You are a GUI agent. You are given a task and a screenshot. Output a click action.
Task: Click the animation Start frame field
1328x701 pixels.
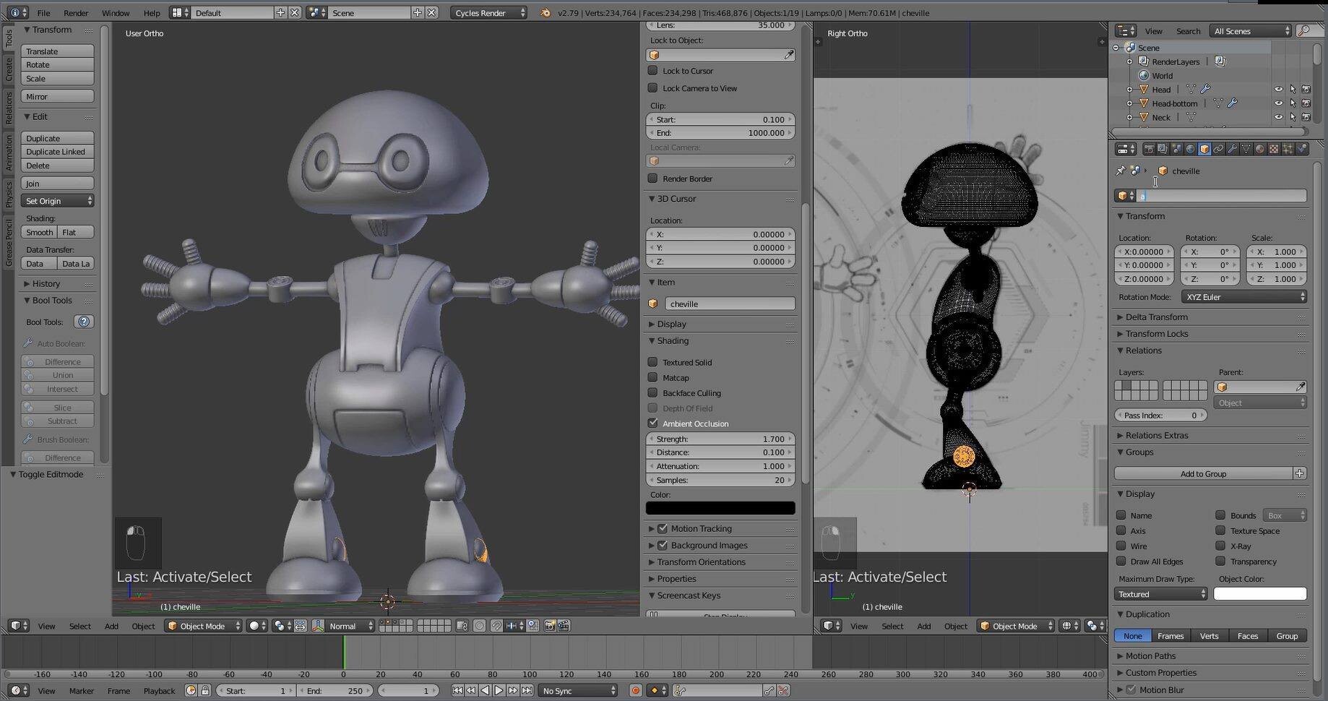(256, 690)
